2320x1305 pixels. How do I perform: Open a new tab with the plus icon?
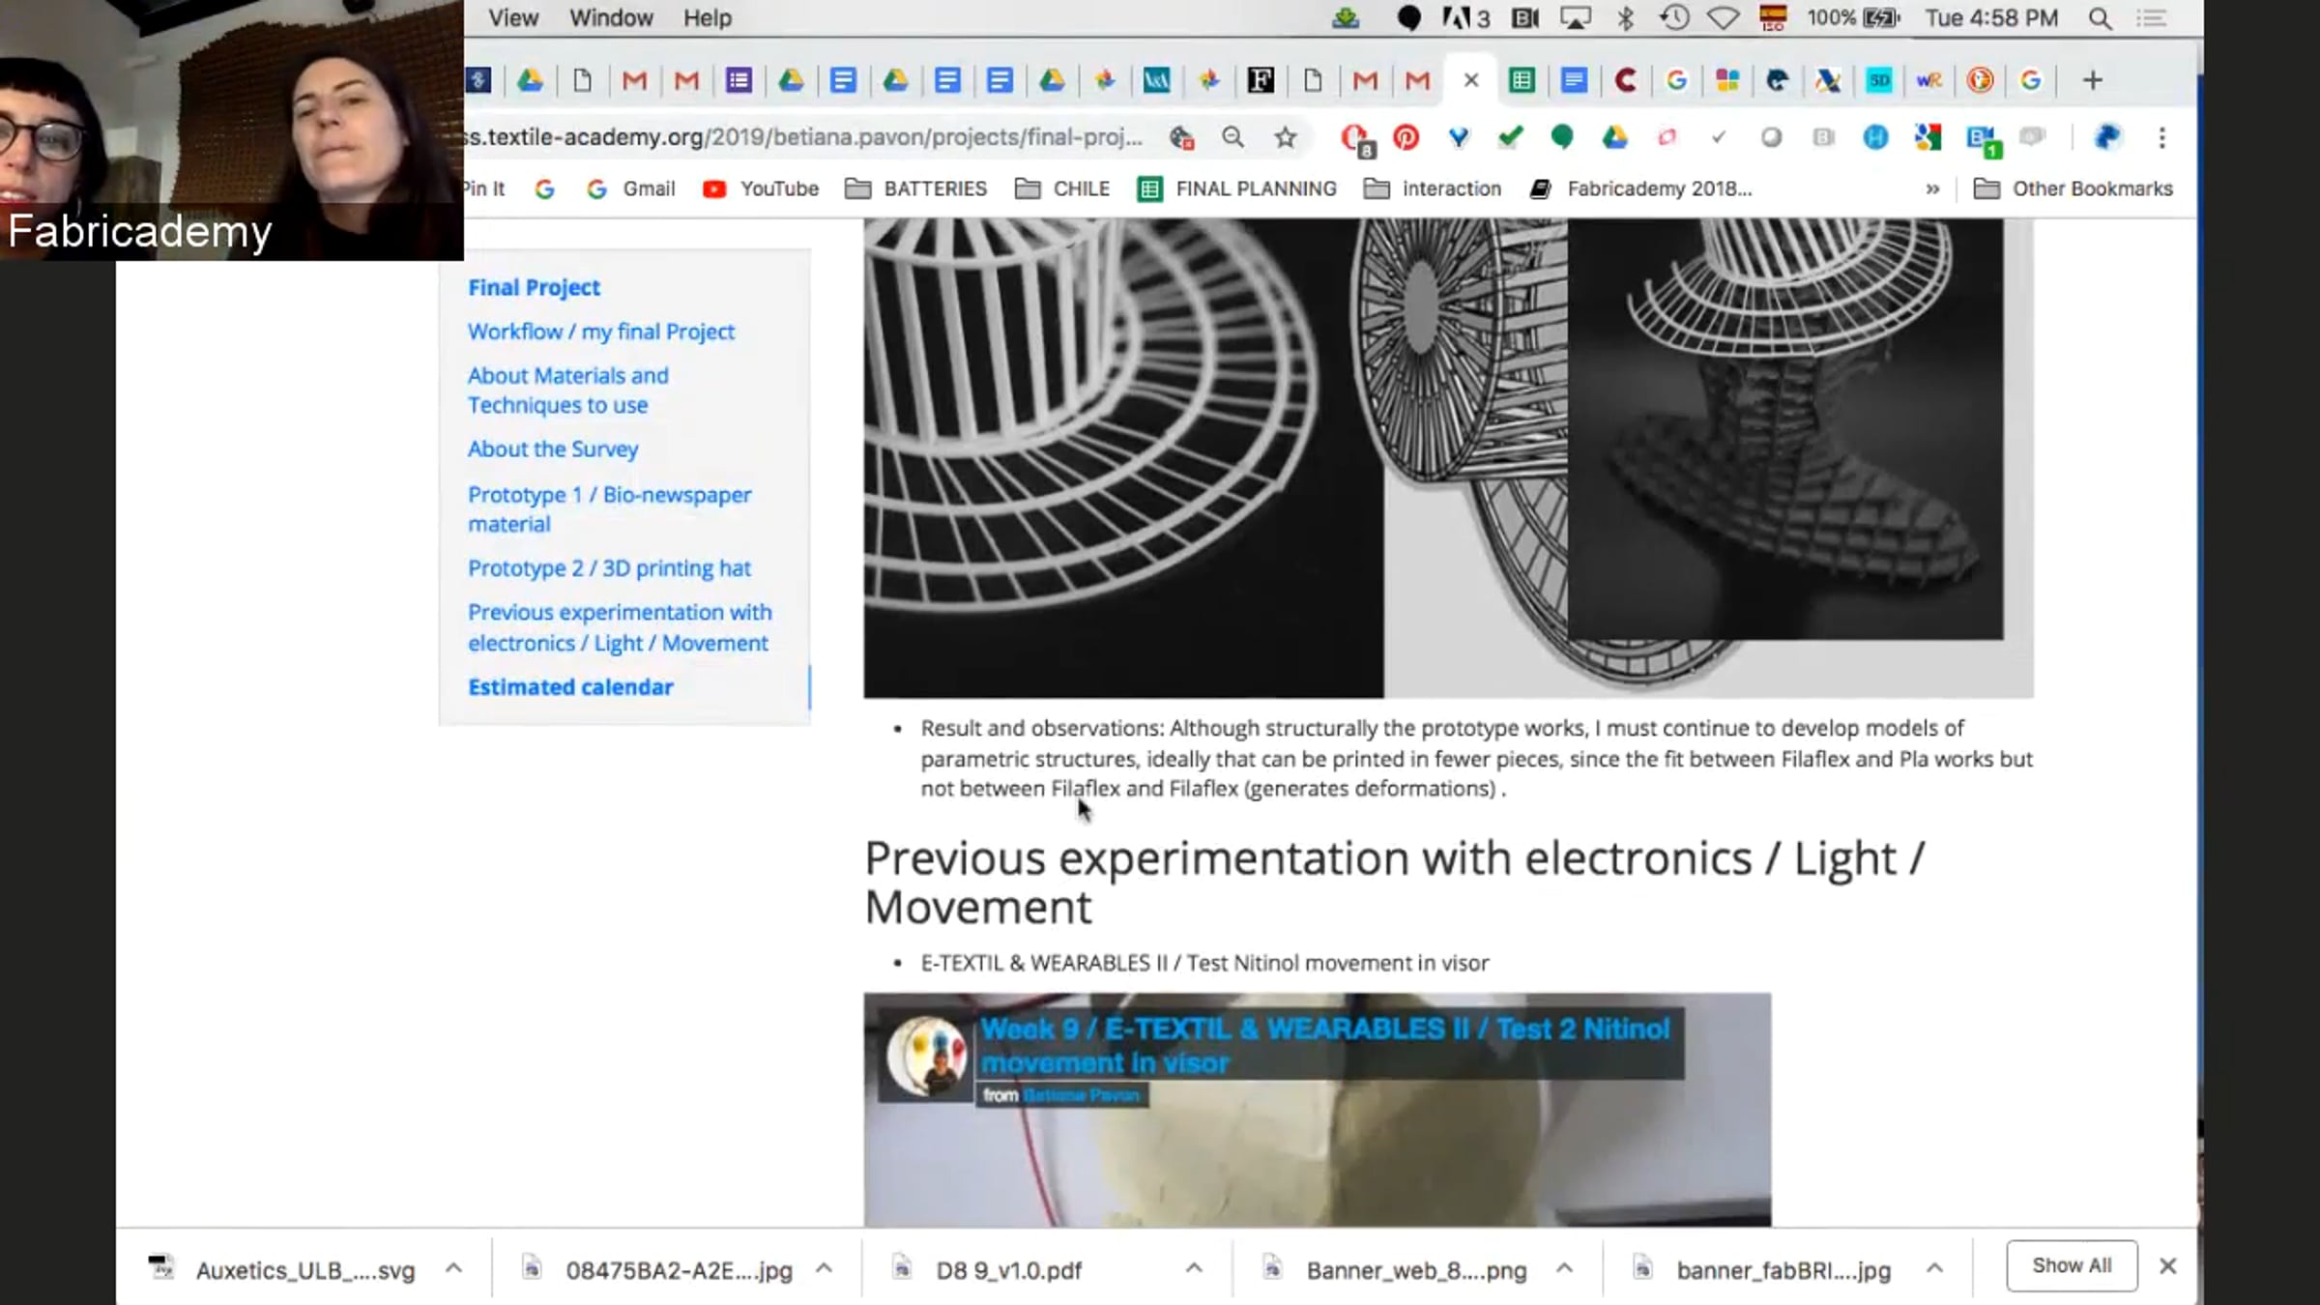(2092, 80)
